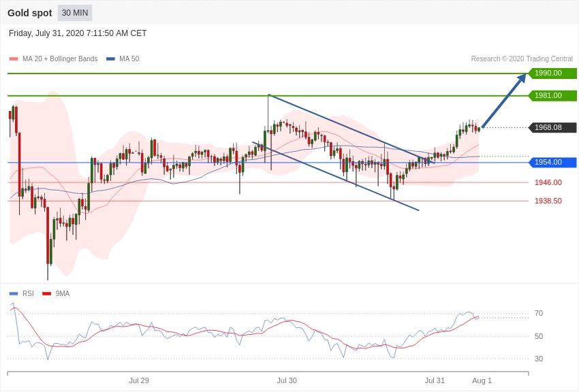Select the MA 50 legend label
The image size is (579, 392).
click(129, 59)
